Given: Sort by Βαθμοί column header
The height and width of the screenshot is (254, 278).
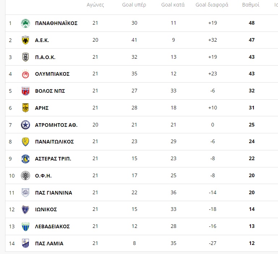Looking at the screenshot, I should 251,5.
